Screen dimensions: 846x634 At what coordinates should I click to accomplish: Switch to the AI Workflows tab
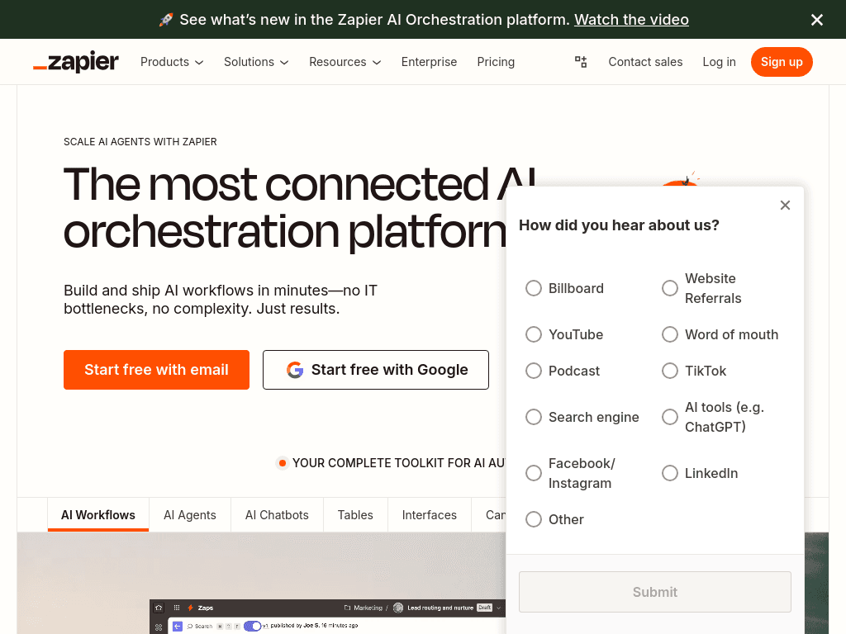click(x=98, y=515)
